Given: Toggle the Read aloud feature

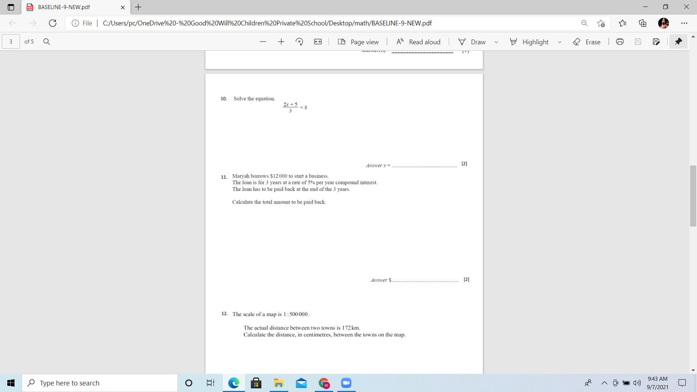Looking at the screenshot, I should pyautogui.click(x=418, y=42).
